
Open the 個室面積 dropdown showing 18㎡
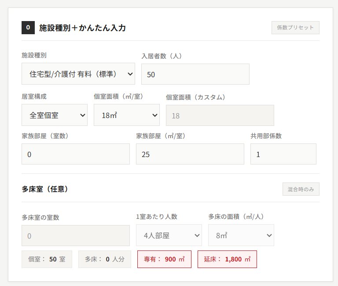127,115
